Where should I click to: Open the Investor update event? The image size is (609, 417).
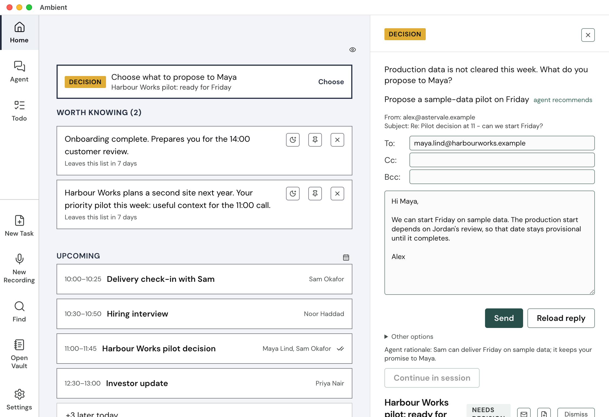click(x=204, y=383)
